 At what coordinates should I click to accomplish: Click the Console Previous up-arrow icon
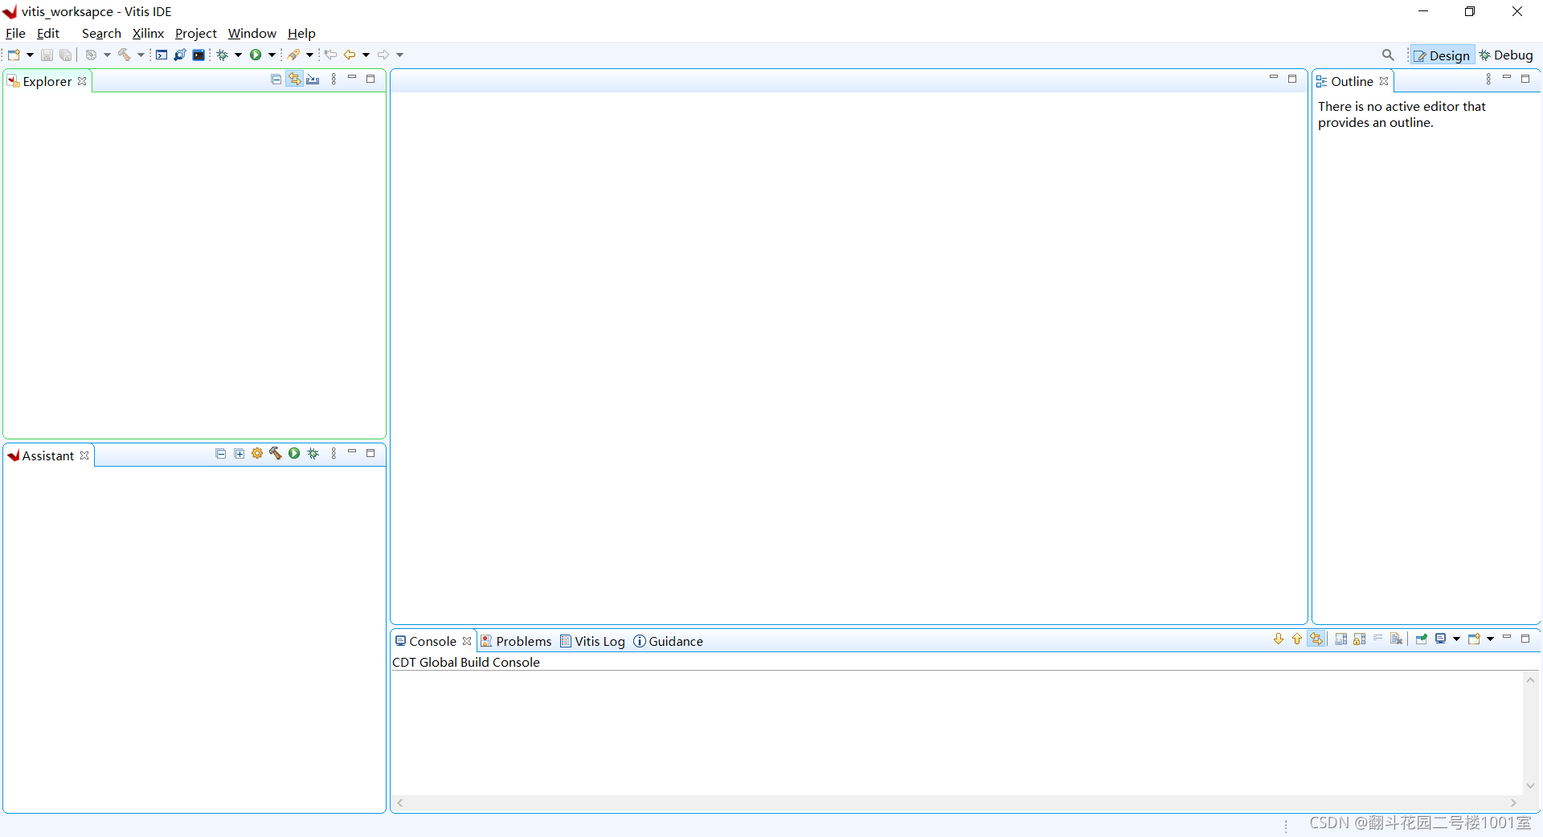coord(1297,639)
